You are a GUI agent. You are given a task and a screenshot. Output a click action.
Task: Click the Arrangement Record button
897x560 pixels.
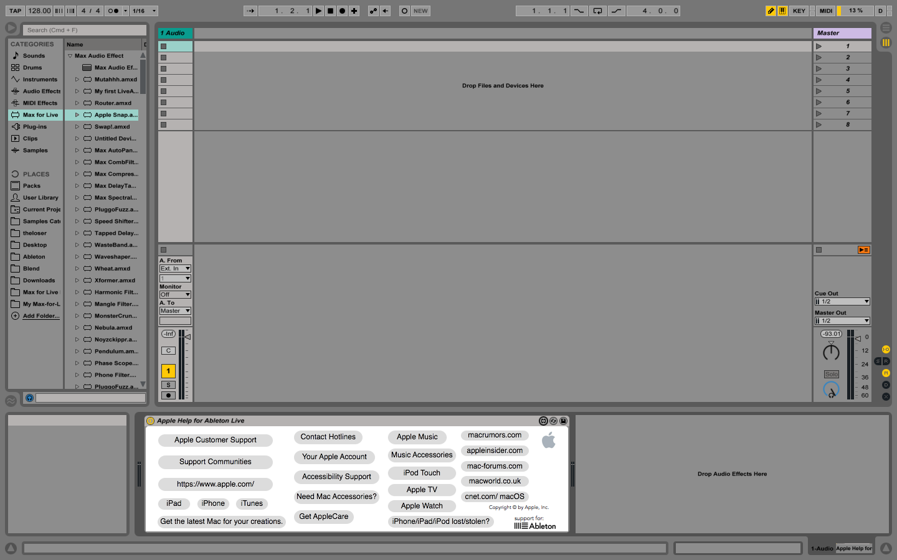342,11
